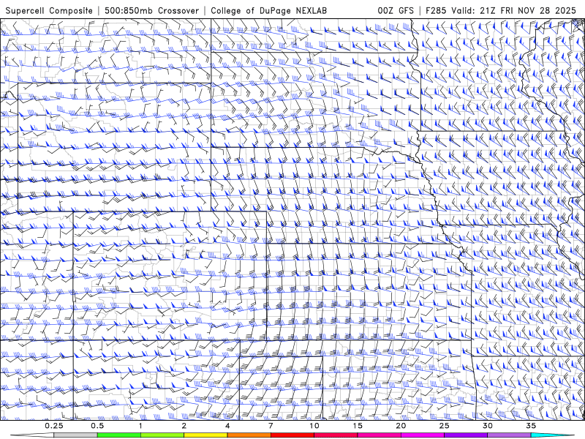Click the yellow 2–4 color bar segment
585x439 pixels.
[x=205, y=435]
